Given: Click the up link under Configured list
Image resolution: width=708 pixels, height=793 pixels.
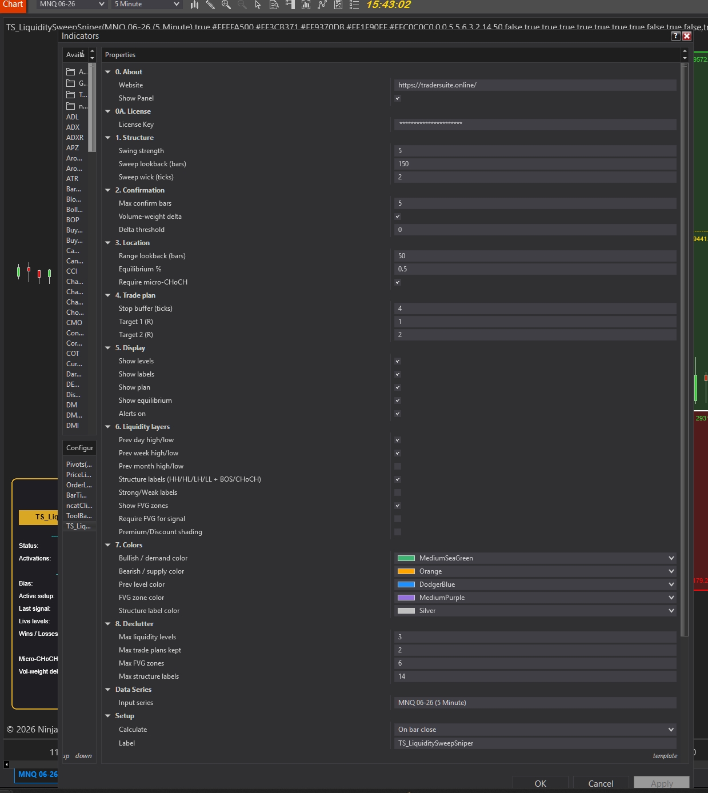Looking at the screenshot, I should coord(66,756).
